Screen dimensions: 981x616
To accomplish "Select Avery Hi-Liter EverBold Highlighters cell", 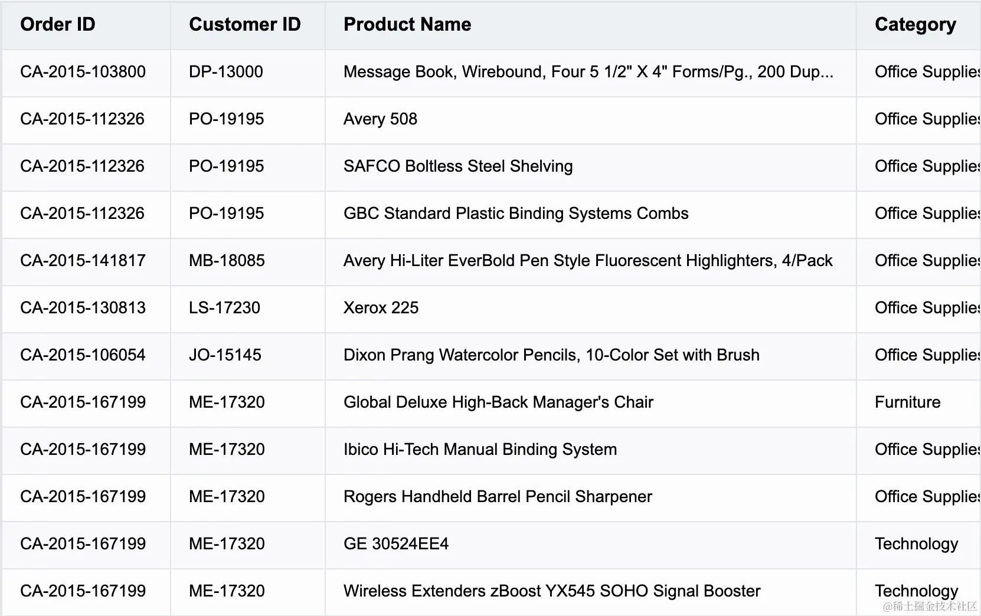I will click(x=591, y=262).
